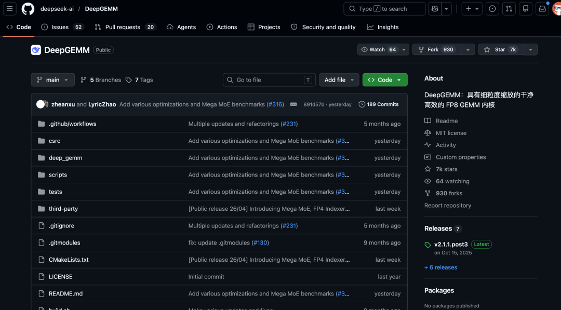Go to the GitHub homepage logo
Viewport: 561px width, 310px height.
click(x=28, y=9)
